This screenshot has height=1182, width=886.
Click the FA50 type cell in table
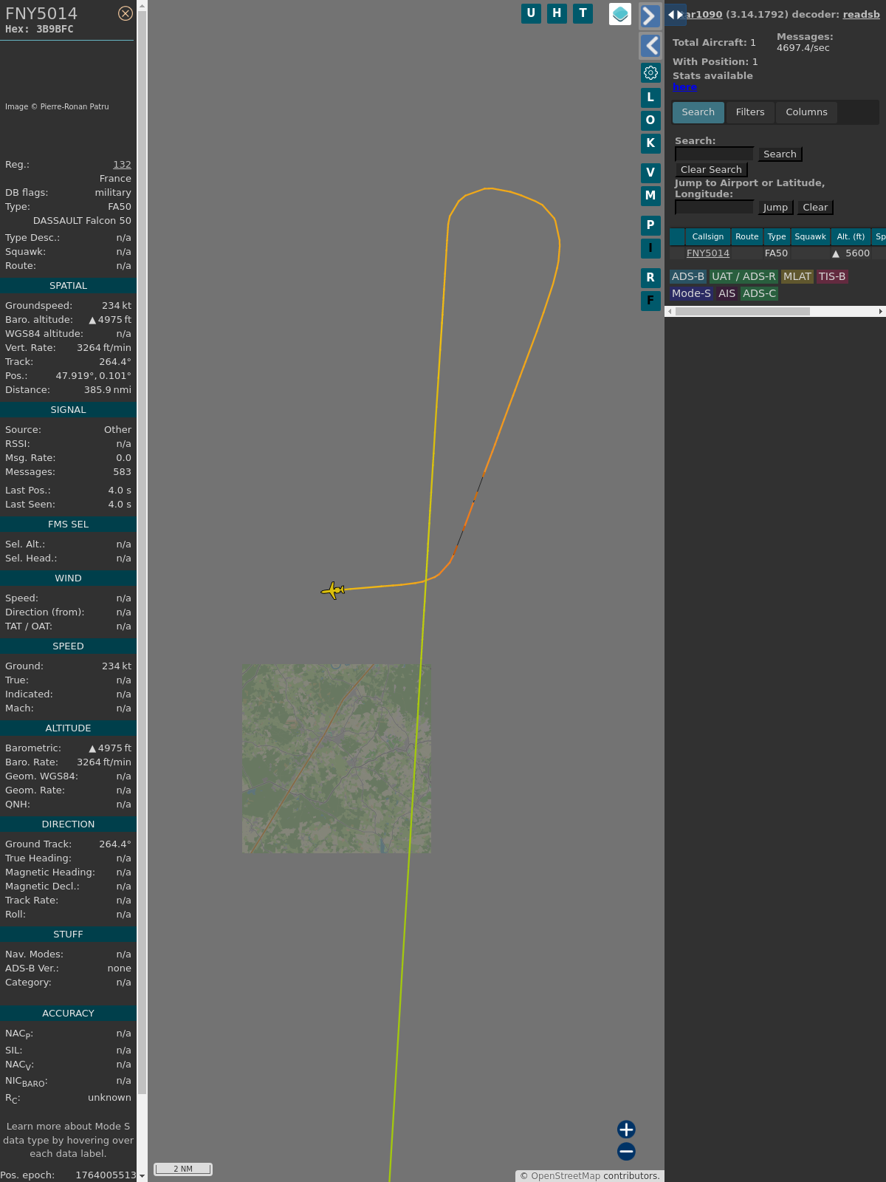point(776,253)
